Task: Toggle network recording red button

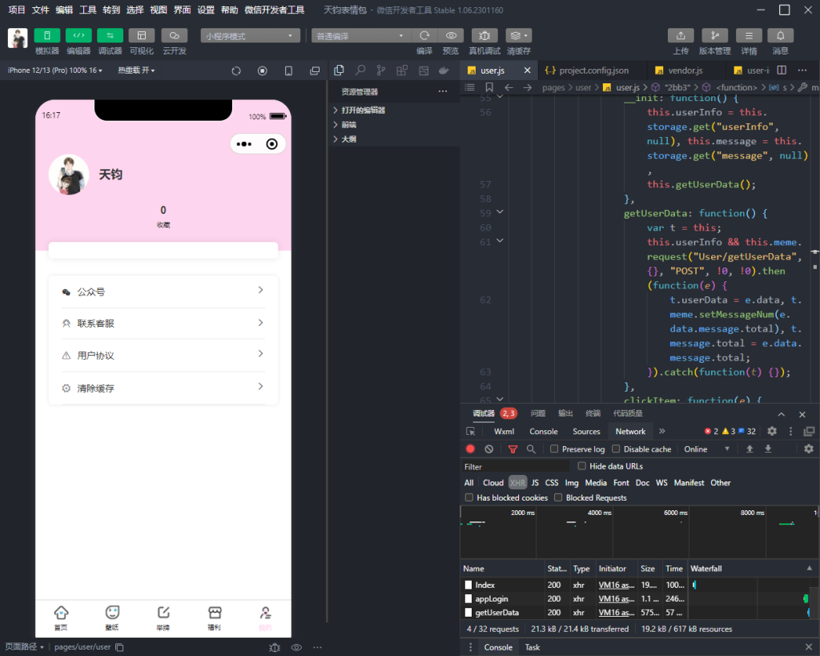Action: [470, 449]
